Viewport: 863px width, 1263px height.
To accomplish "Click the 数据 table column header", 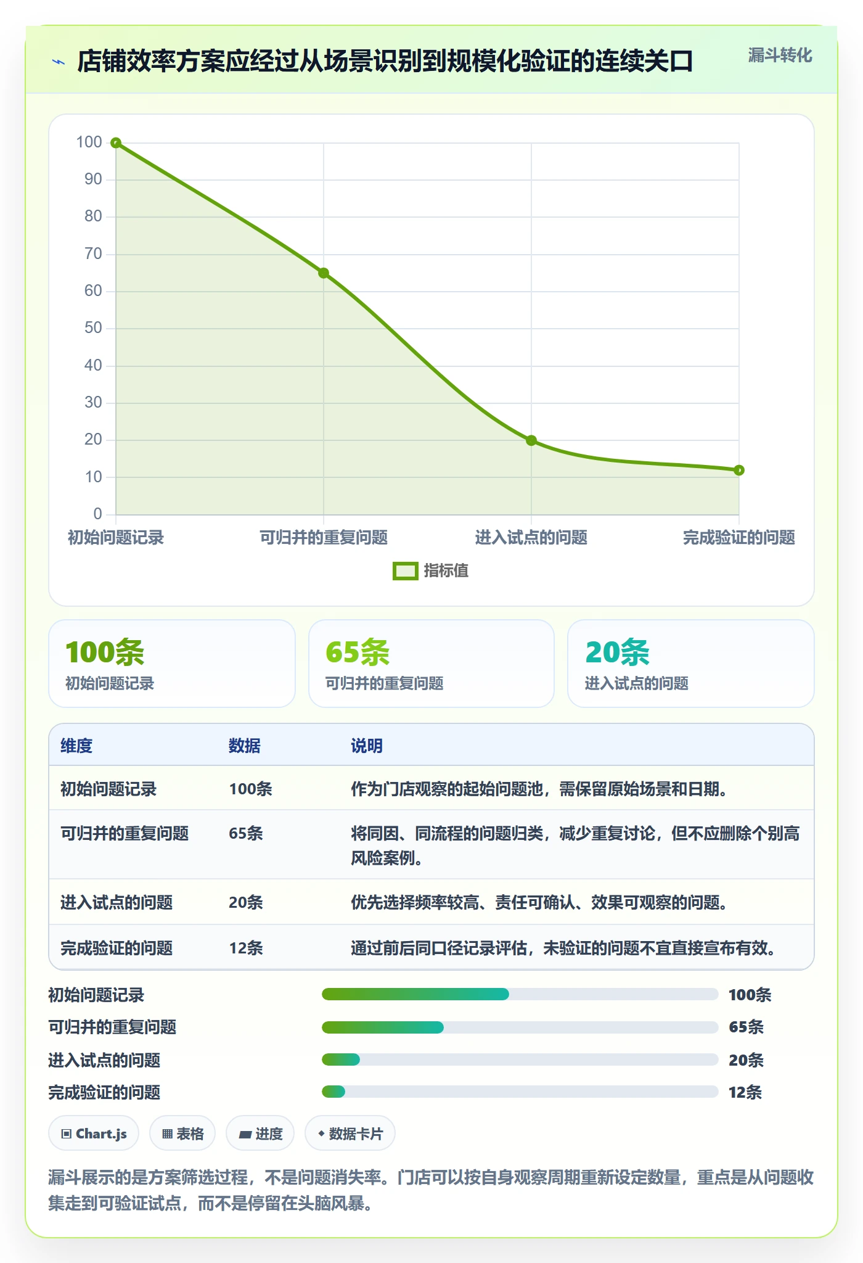I will (245, 746).
